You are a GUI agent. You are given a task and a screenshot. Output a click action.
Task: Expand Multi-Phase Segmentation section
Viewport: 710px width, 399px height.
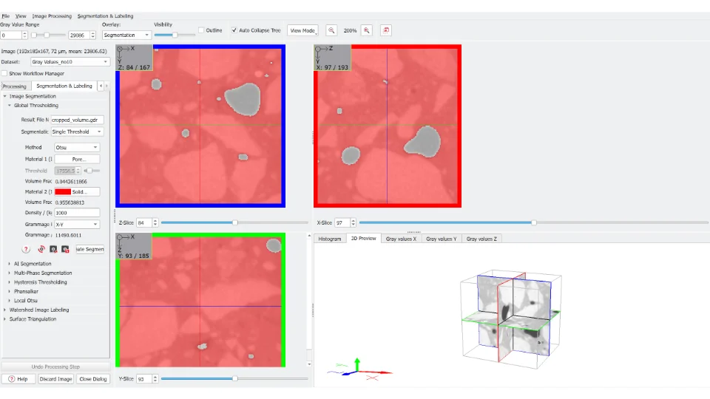coord(10,273)
